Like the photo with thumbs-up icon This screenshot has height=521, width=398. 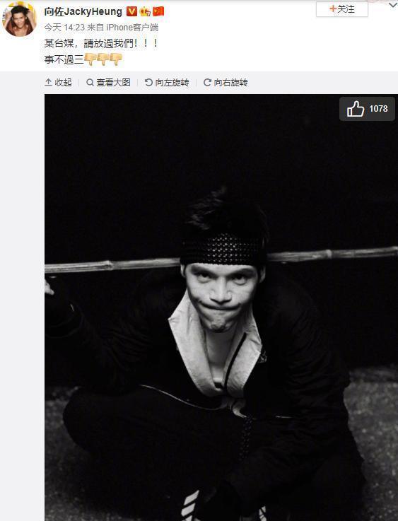tap(355, 109)
